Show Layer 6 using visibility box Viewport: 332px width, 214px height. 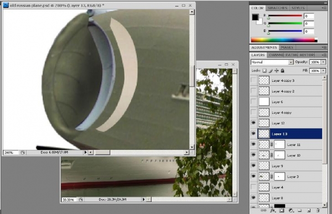(253, 102)
